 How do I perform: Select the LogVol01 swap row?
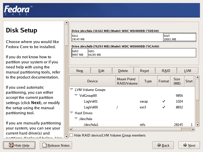(x=132, y=101)
